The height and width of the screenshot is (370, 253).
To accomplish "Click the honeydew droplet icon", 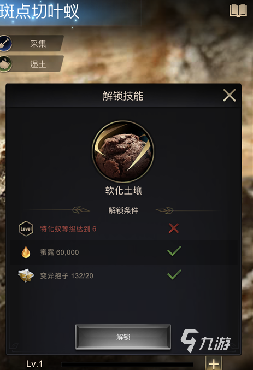I will click(x=26, y=252).
